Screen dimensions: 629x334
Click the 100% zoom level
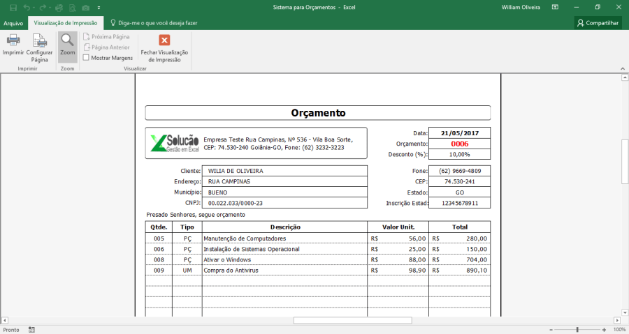[619, 330]
